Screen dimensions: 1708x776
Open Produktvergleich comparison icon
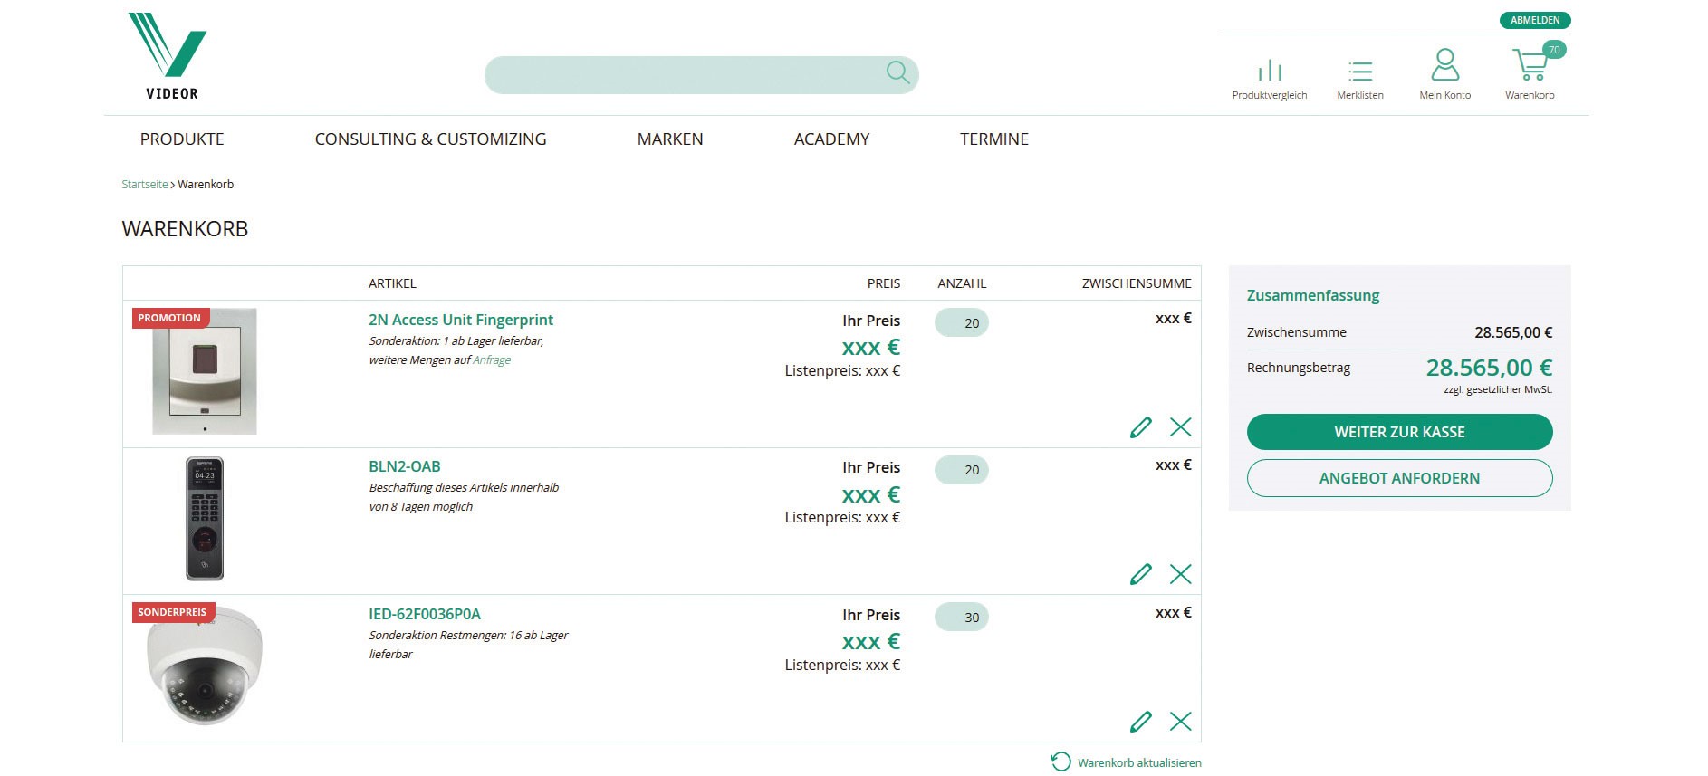pyautogui.click(x=1270, y=70)
